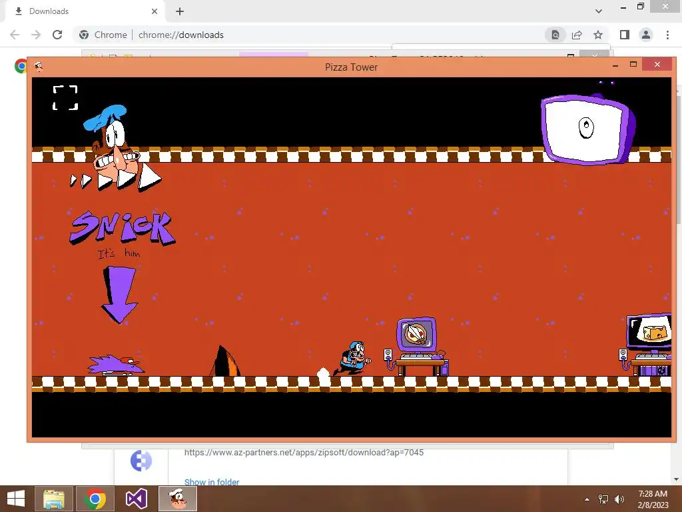The height and width of the screenshot is (512, 682).
Task: Reload the Chrome downloads page
Action: (x=57, y=35)
